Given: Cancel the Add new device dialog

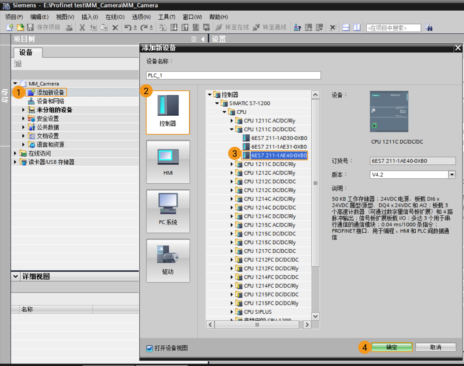Looking at the screenshot, I should (x=435, y=347).
